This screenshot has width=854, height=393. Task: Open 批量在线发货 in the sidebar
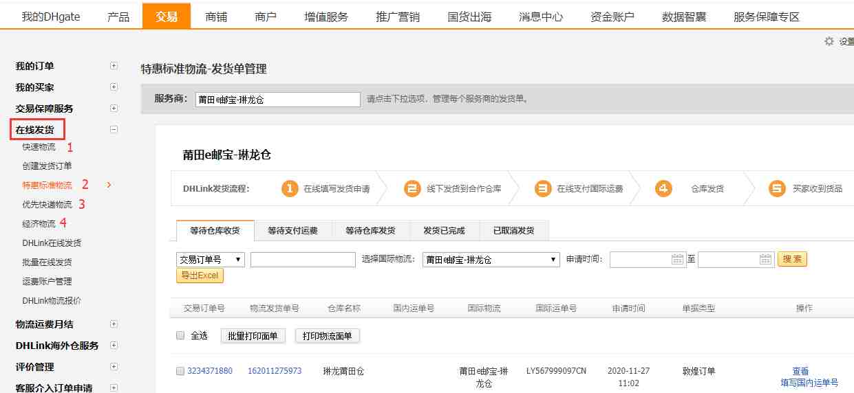47,262
